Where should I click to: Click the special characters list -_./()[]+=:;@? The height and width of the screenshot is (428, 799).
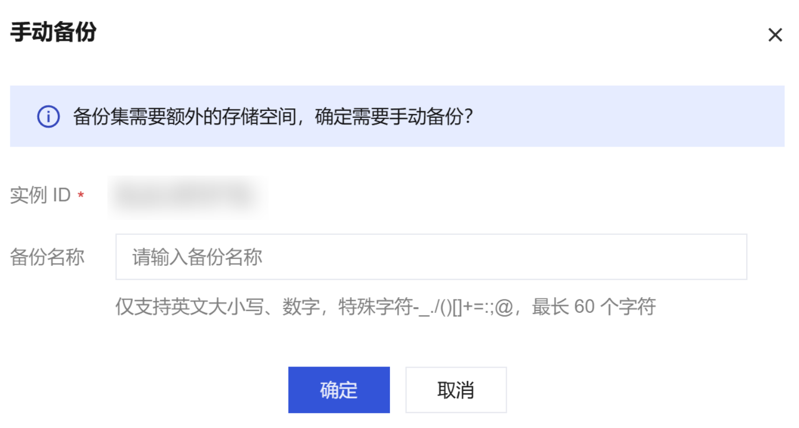tap(462, 307)
